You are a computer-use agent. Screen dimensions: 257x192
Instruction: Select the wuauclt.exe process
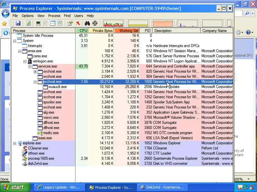click(122, 87)
